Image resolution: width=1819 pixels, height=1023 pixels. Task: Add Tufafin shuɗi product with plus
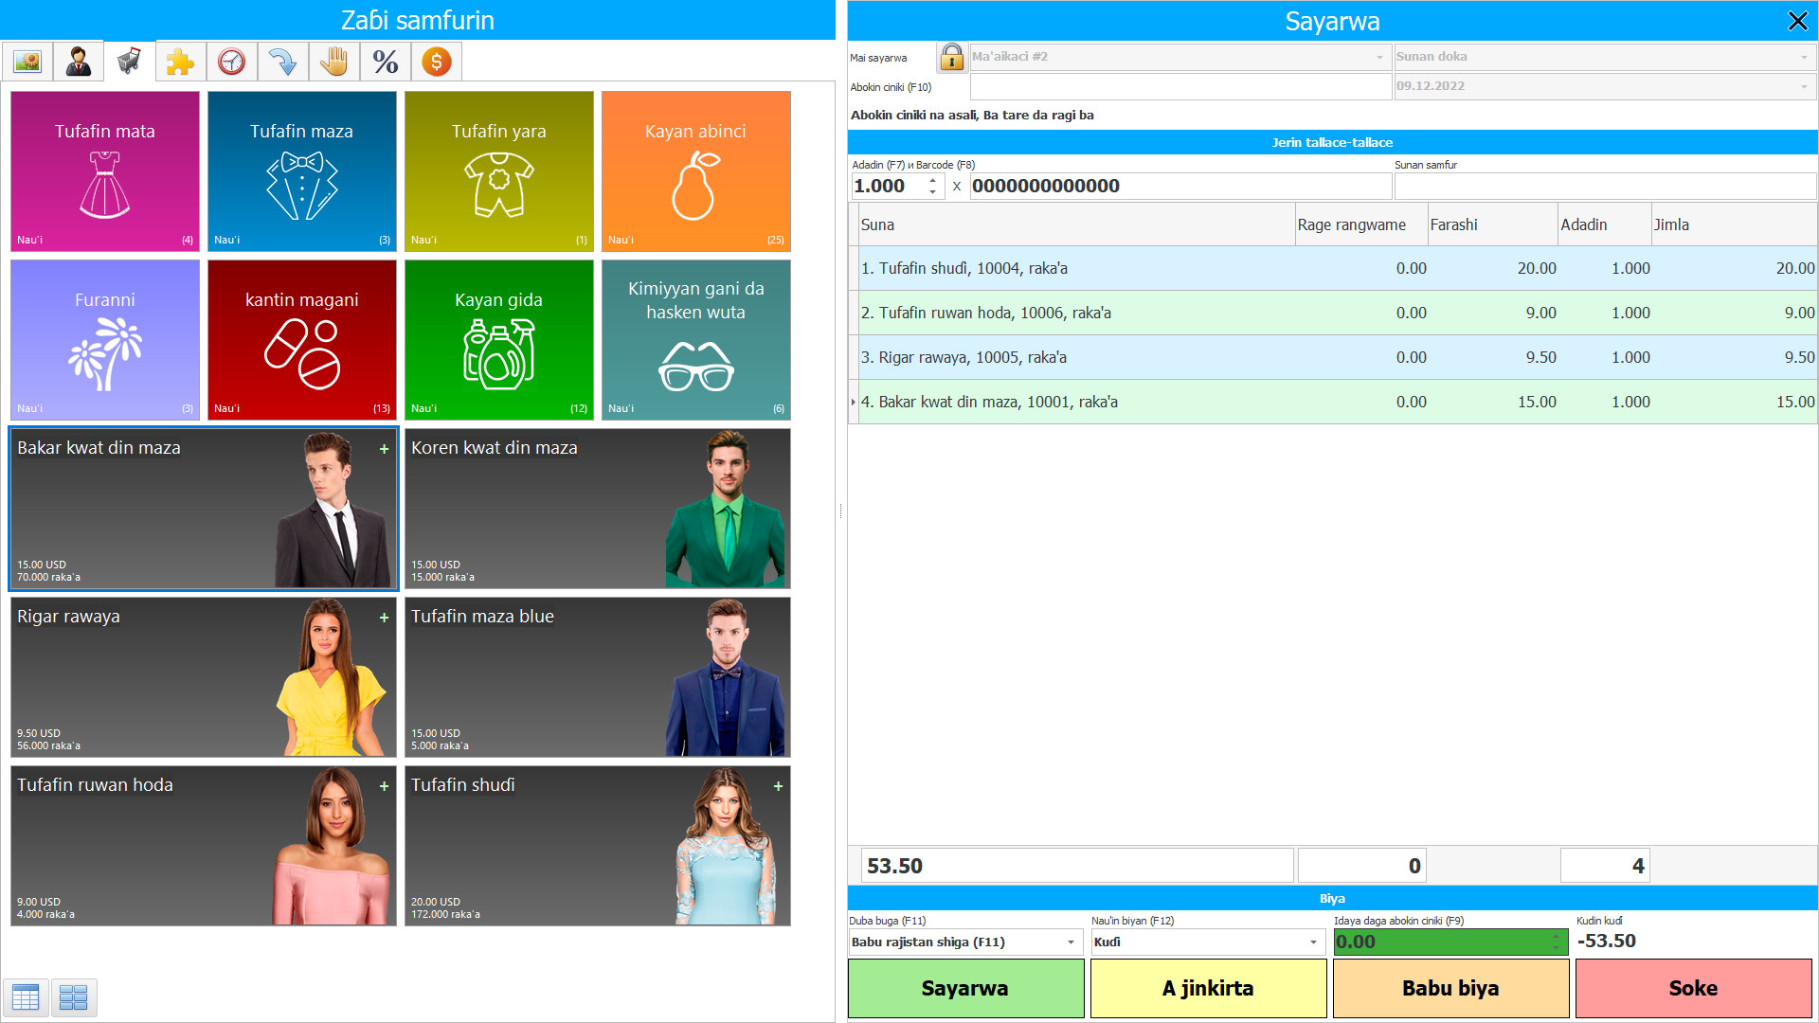[778, 786]
